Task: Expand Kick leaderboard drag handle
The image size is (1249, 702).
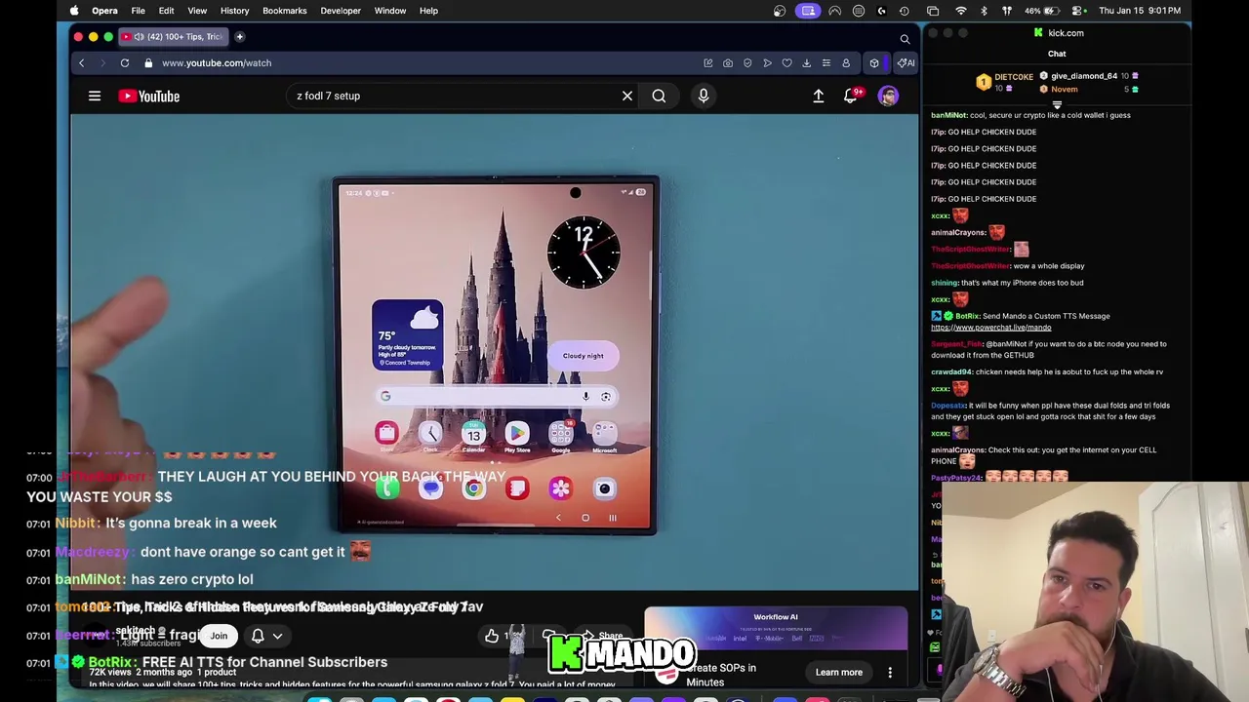Action: coord(1057,104)
